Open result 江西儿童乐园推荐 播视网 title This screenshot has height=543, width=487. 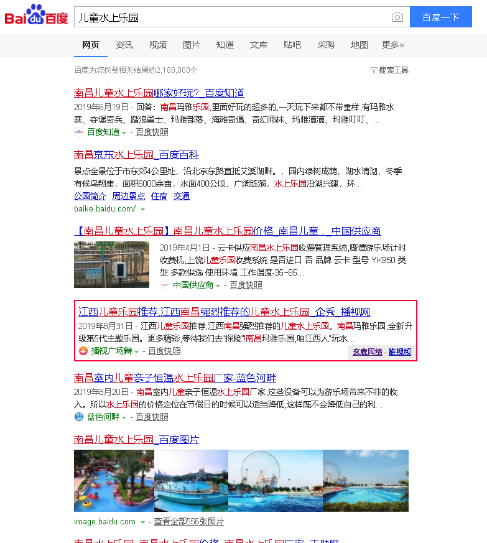pos(224,312)
